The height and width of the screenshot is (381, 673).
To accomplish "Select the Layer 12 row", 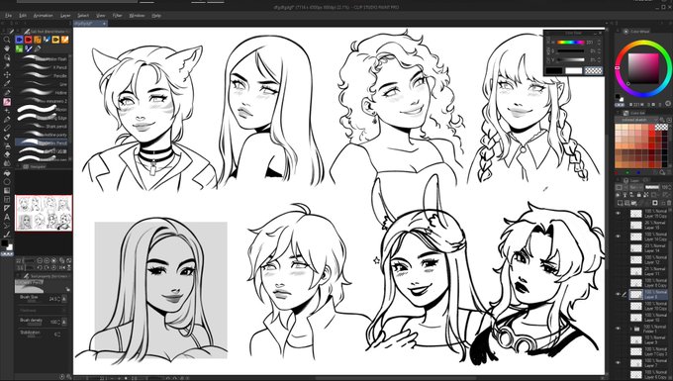I will (x=648, y=259).
